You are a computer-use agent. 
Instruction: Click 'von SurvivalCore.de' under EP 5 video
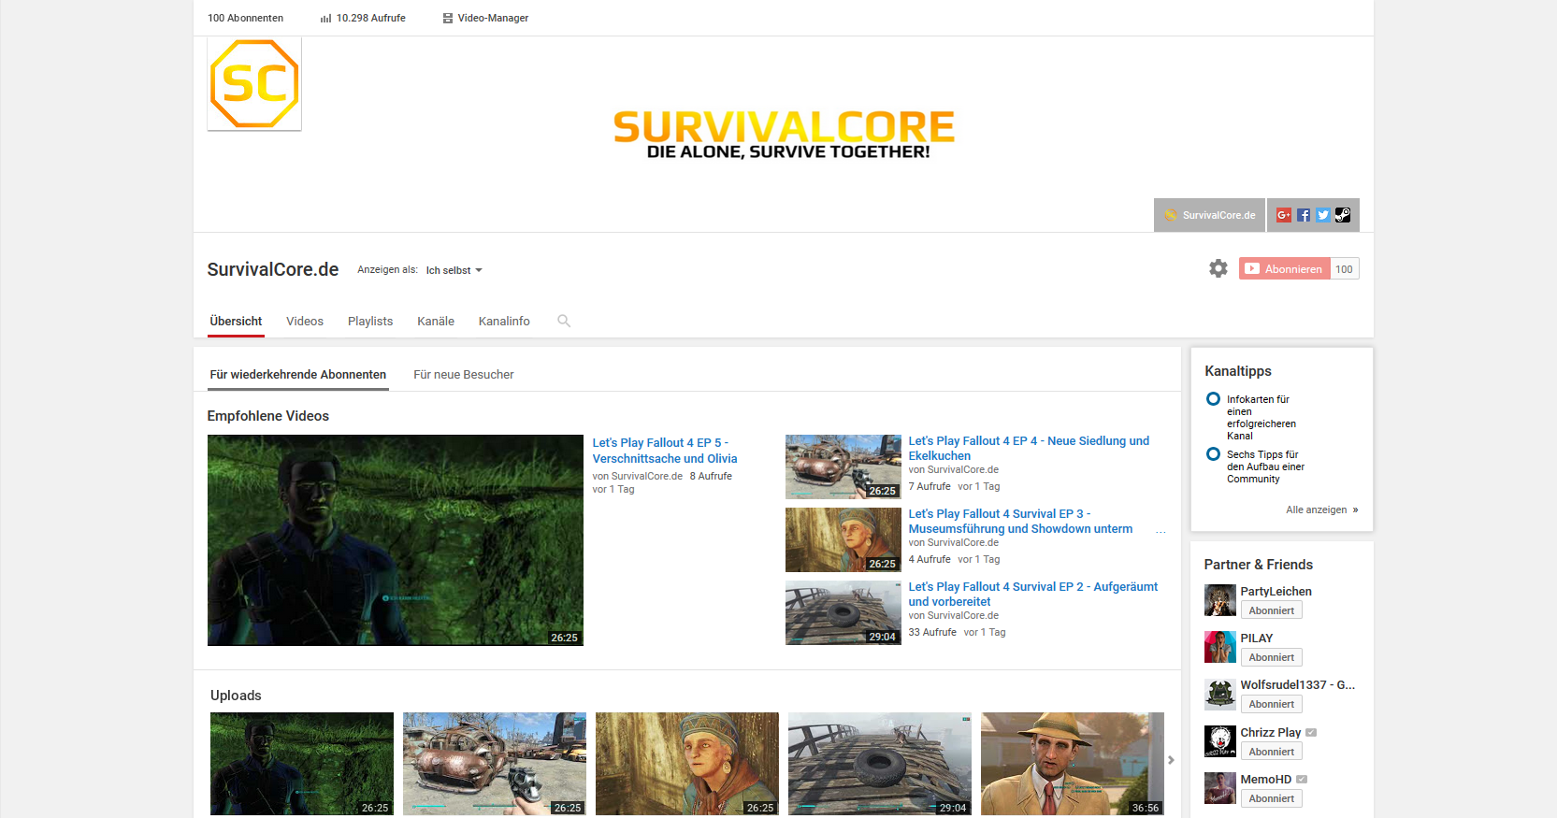[638, 476]
